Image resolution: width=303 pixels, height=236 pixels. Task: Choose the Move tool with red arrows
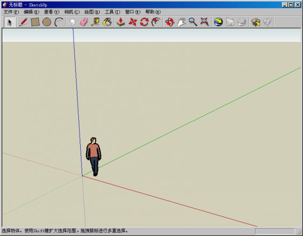pos(132,22)
